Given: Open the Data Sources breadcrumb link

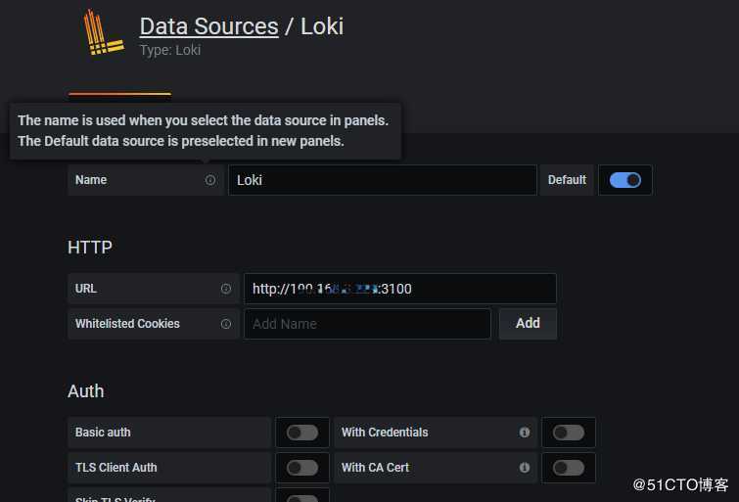Looking at the screenshot, I should click(x=208, y=26).
